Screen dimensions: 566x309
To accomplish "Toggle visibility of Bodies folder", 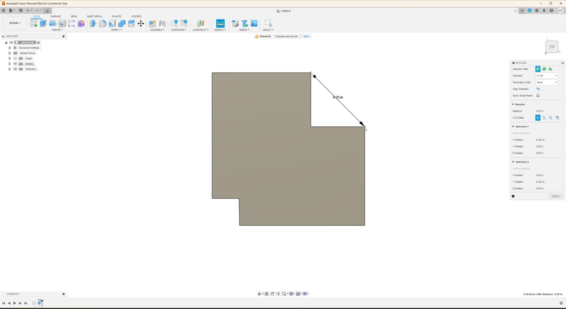I will [15, 64].
